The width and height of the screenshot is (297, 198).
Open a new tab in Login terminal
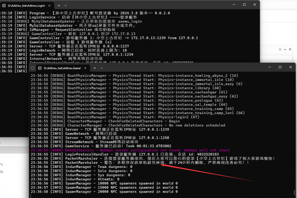coord(59,5)
